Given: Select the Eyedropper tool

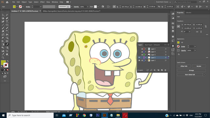Looking at the screenshot, I should pos(7,45).
